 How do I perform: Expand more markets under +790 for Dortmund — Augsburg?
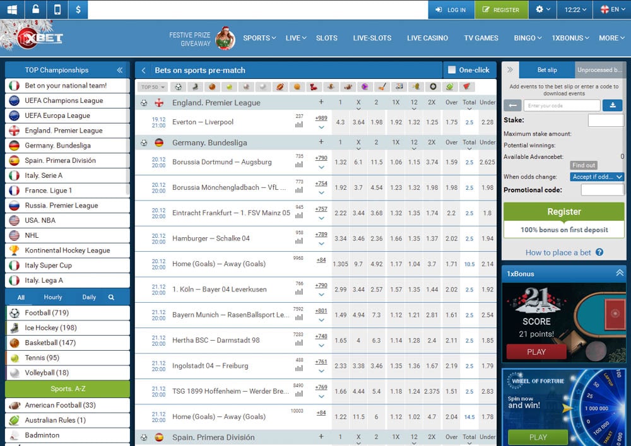[x=321, y=167]
